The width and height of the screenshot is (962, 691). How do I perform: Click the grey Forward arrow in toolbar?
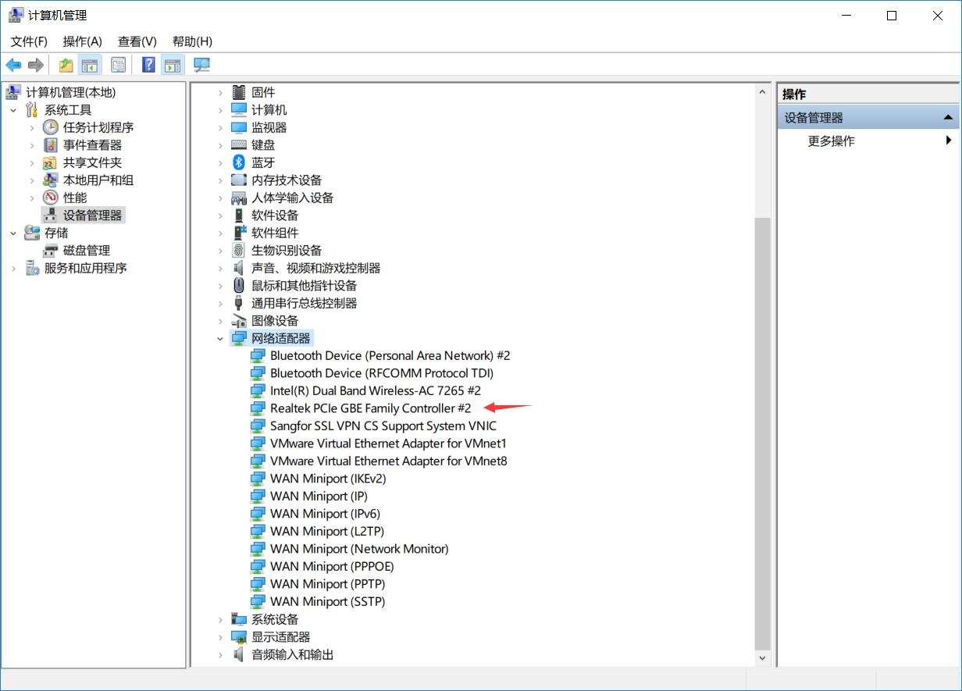35,65
